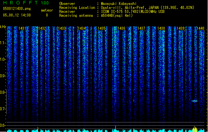This screenshot has height=132, width=208.
Task: Click the kHz axis unit label
Action: [3, 27]
